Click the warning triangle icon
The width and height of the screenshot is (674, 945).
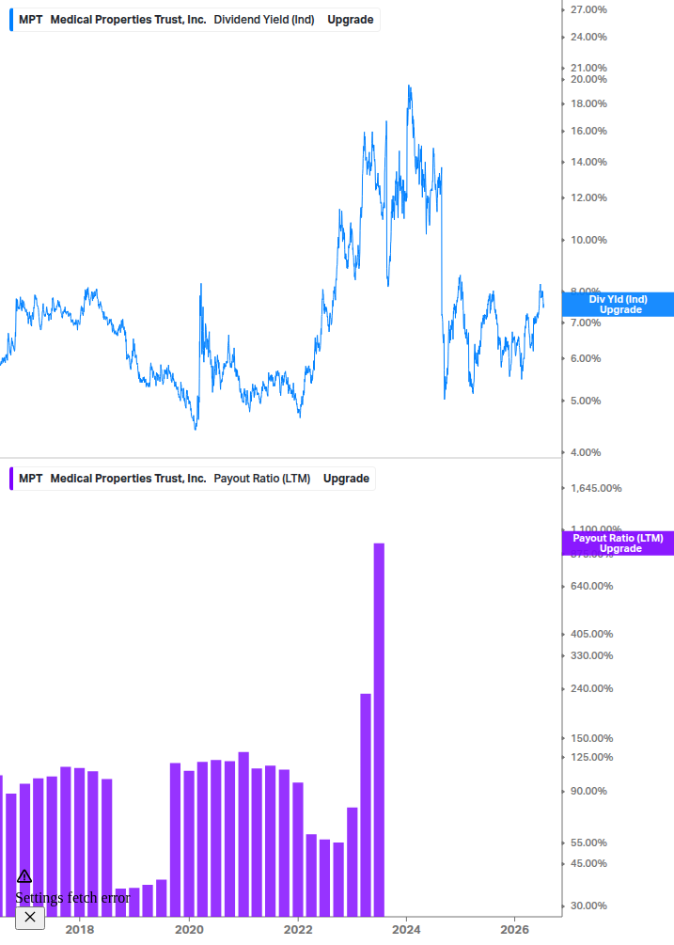(x=24, y=876)
